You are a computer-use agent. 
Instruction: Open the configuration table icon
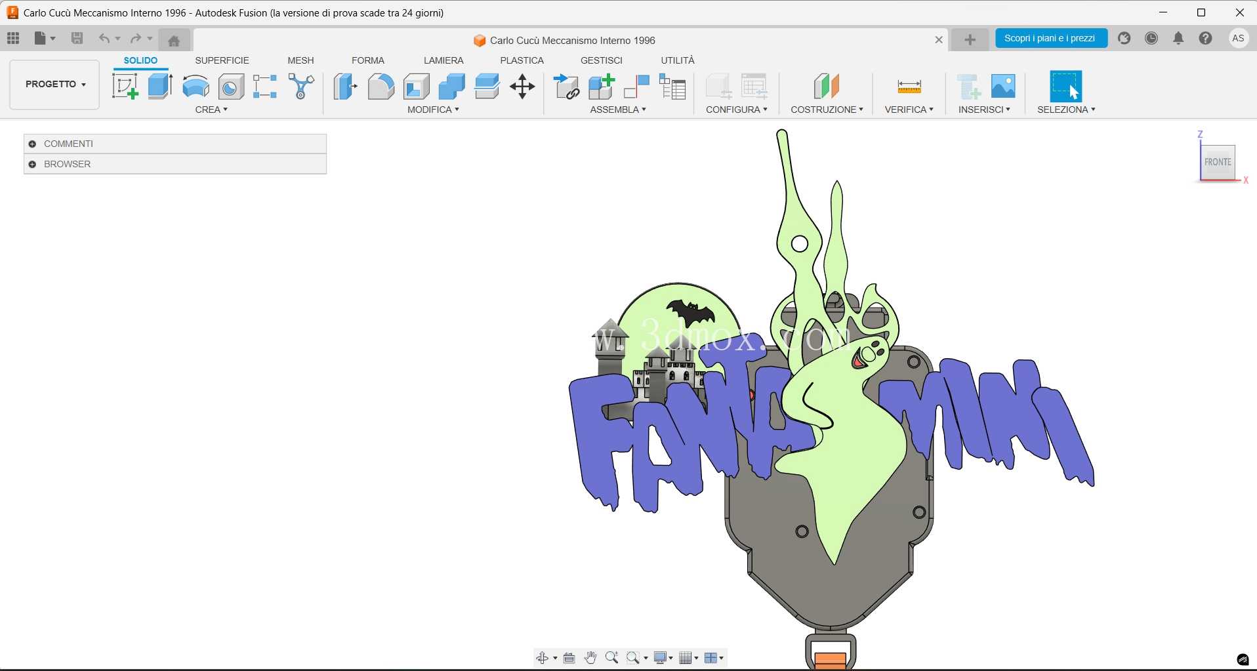754,86
